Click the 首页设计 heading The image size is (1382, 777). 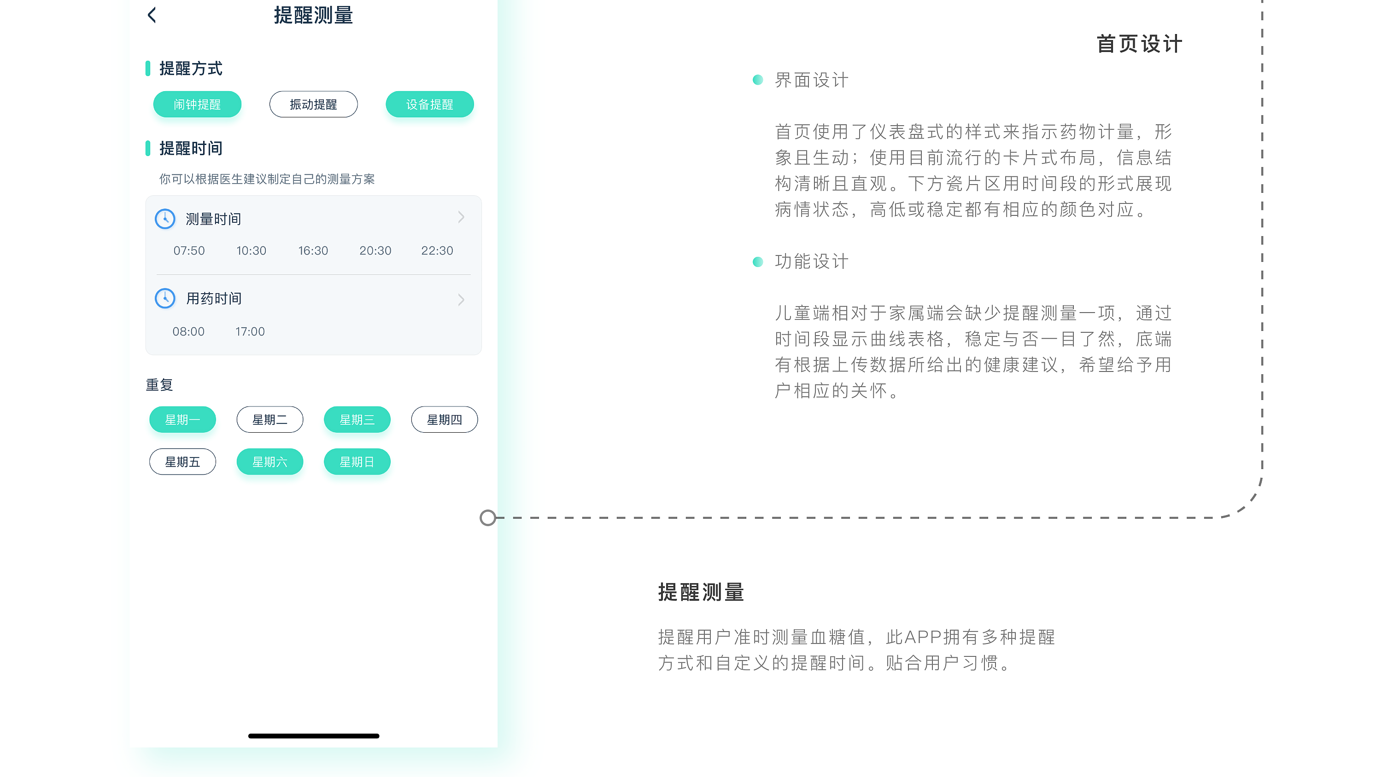1140,44
